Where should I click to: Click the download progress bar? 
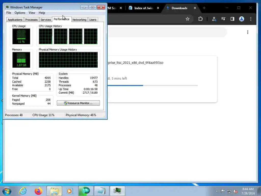[x=153, y=85]
